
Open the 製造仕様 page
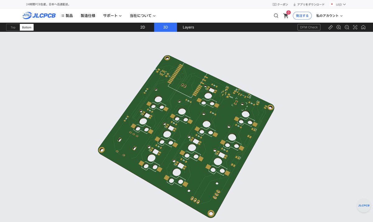(88, 16)
